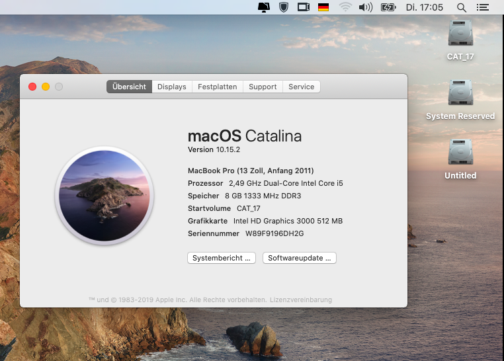Open the Lizenzvereinbarung link

[301, 300]
